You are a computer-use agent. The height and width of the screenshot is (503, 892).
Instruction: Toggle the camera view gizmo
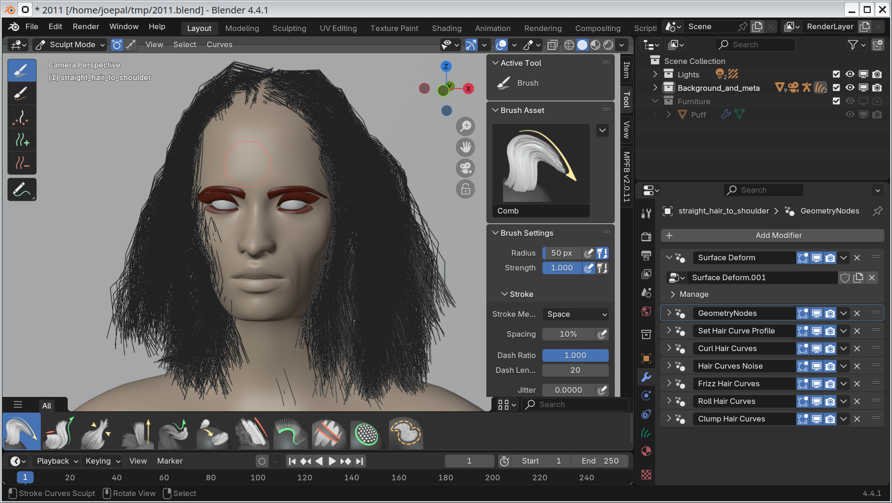(465, 168)
